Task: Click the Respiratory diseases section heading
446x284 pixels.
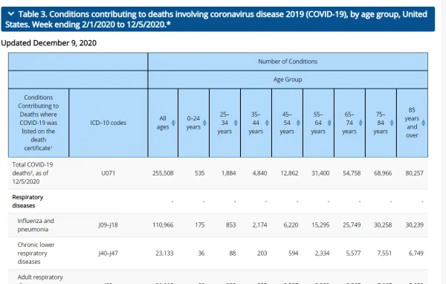Action: tap(28, 201)
